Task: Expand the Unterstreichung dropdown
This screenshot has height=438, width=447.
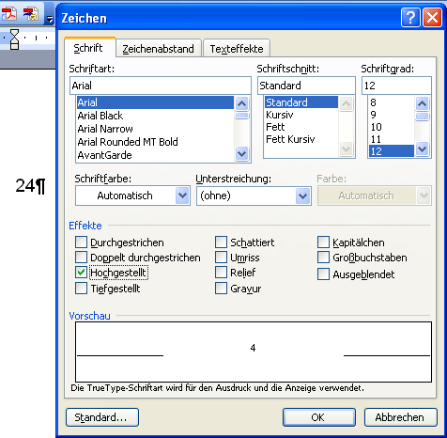Action: pos(254,196)
